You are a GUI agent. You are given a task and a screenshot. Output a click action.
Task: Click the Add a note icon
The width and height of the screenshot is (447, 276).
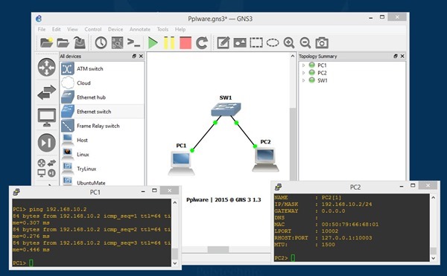(223, 43)
